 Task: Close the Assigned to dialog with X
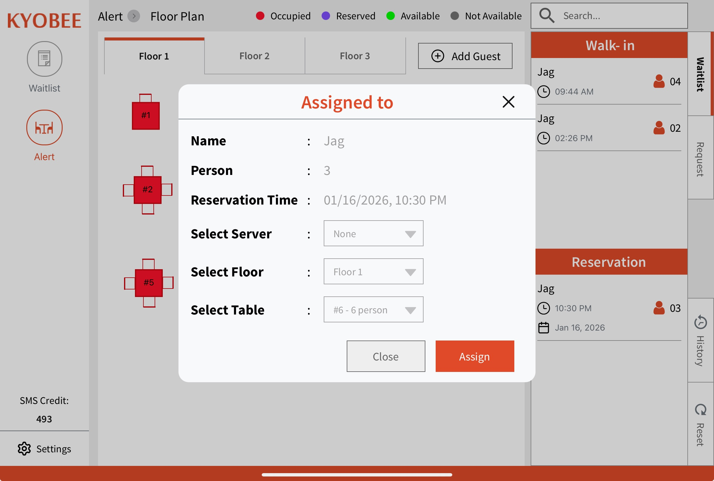tap(508, 102)
